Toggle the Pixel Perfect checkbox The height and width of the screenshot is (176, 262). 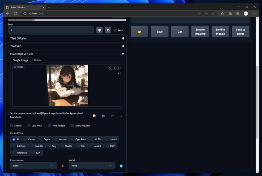50,126
